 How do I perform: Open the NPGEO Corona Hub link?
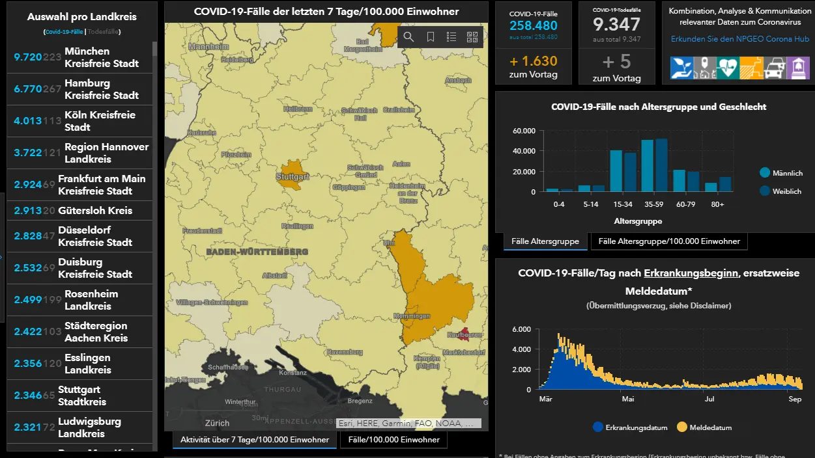point(740,39)
